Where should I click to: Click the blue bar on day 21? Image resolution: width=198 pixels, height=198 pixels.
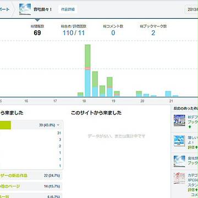click(x=168, y=94)
